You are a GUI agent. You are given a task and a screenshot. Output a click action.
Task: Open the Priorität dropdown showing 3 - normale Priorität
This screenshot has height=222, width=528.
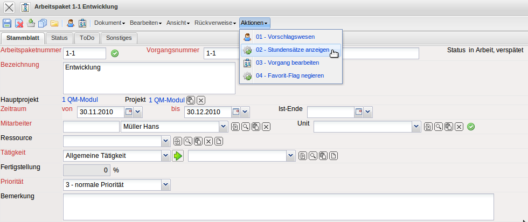(166, 185)
